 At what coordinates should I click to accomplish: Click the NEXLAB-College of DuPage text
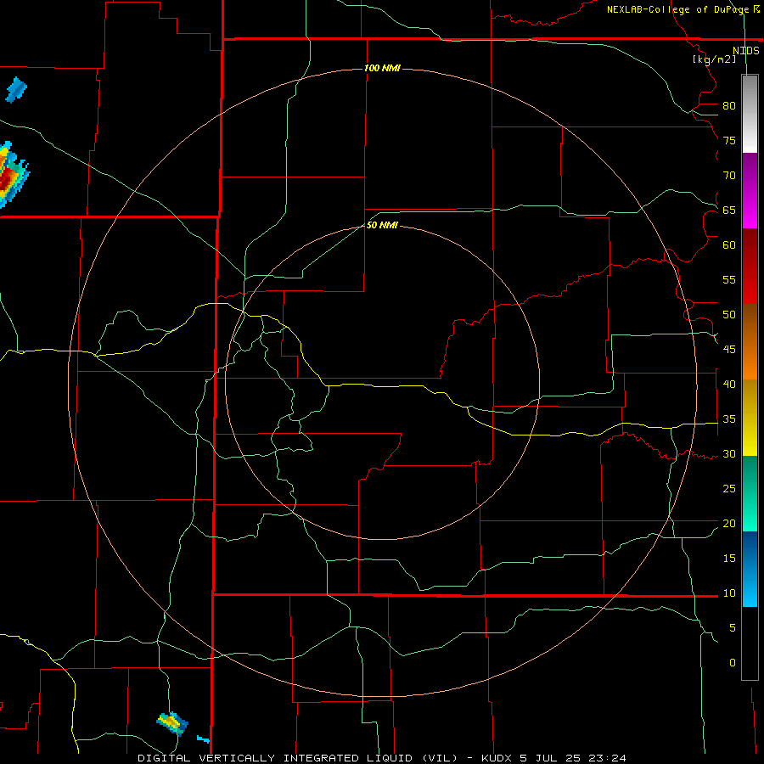(x=678, y=9)
